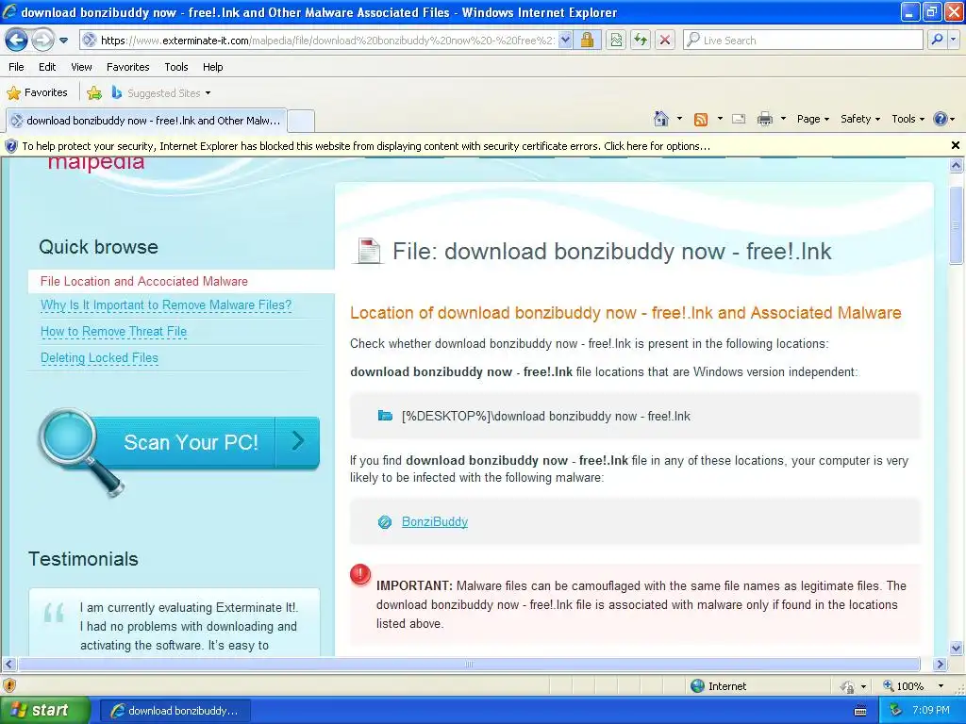
Task: Click File Location and Accociated Malware link
Action: click(x=144, y=281)
